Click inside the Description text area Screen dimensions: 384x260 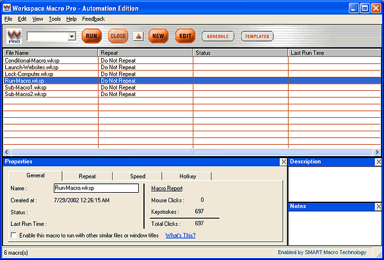335,184
